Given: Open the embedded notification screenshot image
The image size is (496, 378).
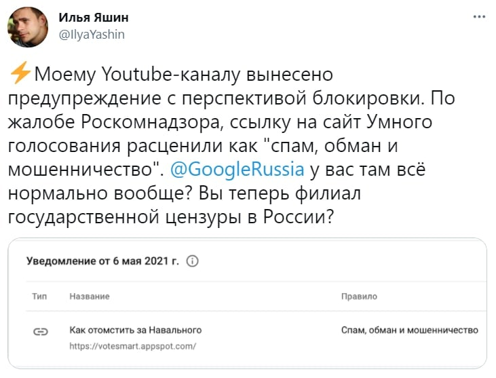Looking at the screenshot, I should pyautogui.click(x=248, y=303).
